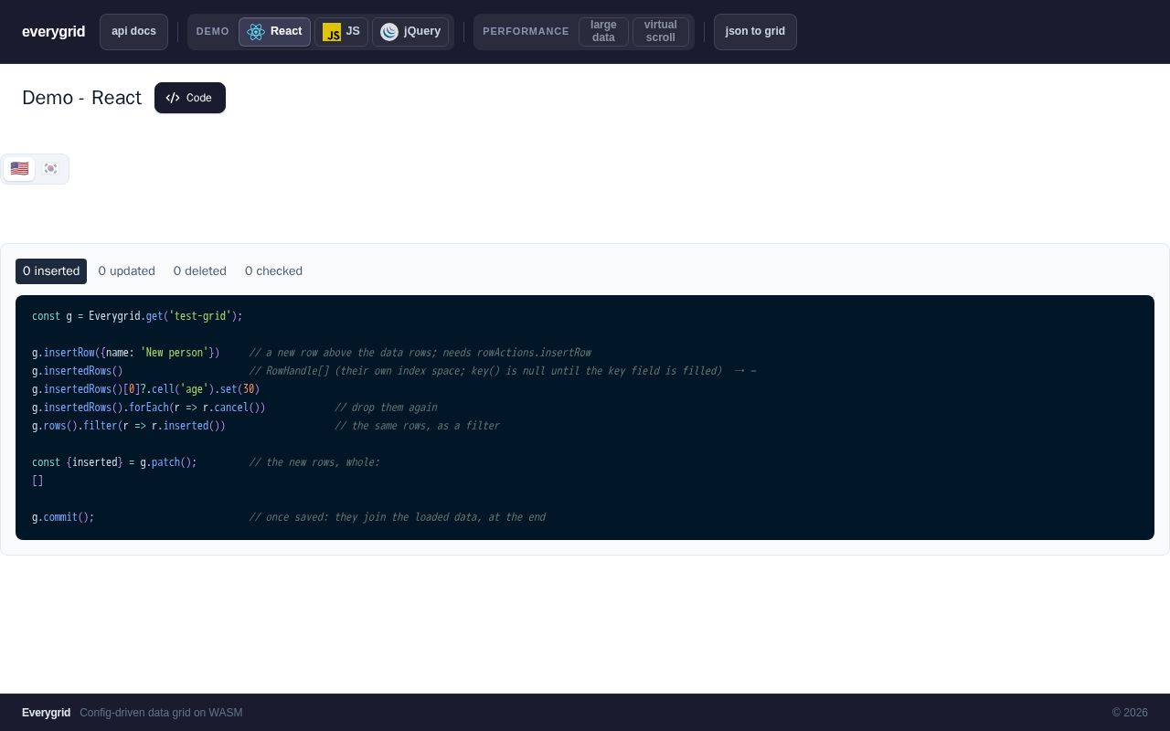Click the empty array "[]" output
This screenshot has height=731, width=1170.
click(x=37, y=481)
